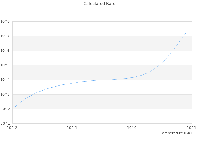Click the 10^1 label on the x-axis
This screenshot has height=148, width=198.
click(192, 128)
